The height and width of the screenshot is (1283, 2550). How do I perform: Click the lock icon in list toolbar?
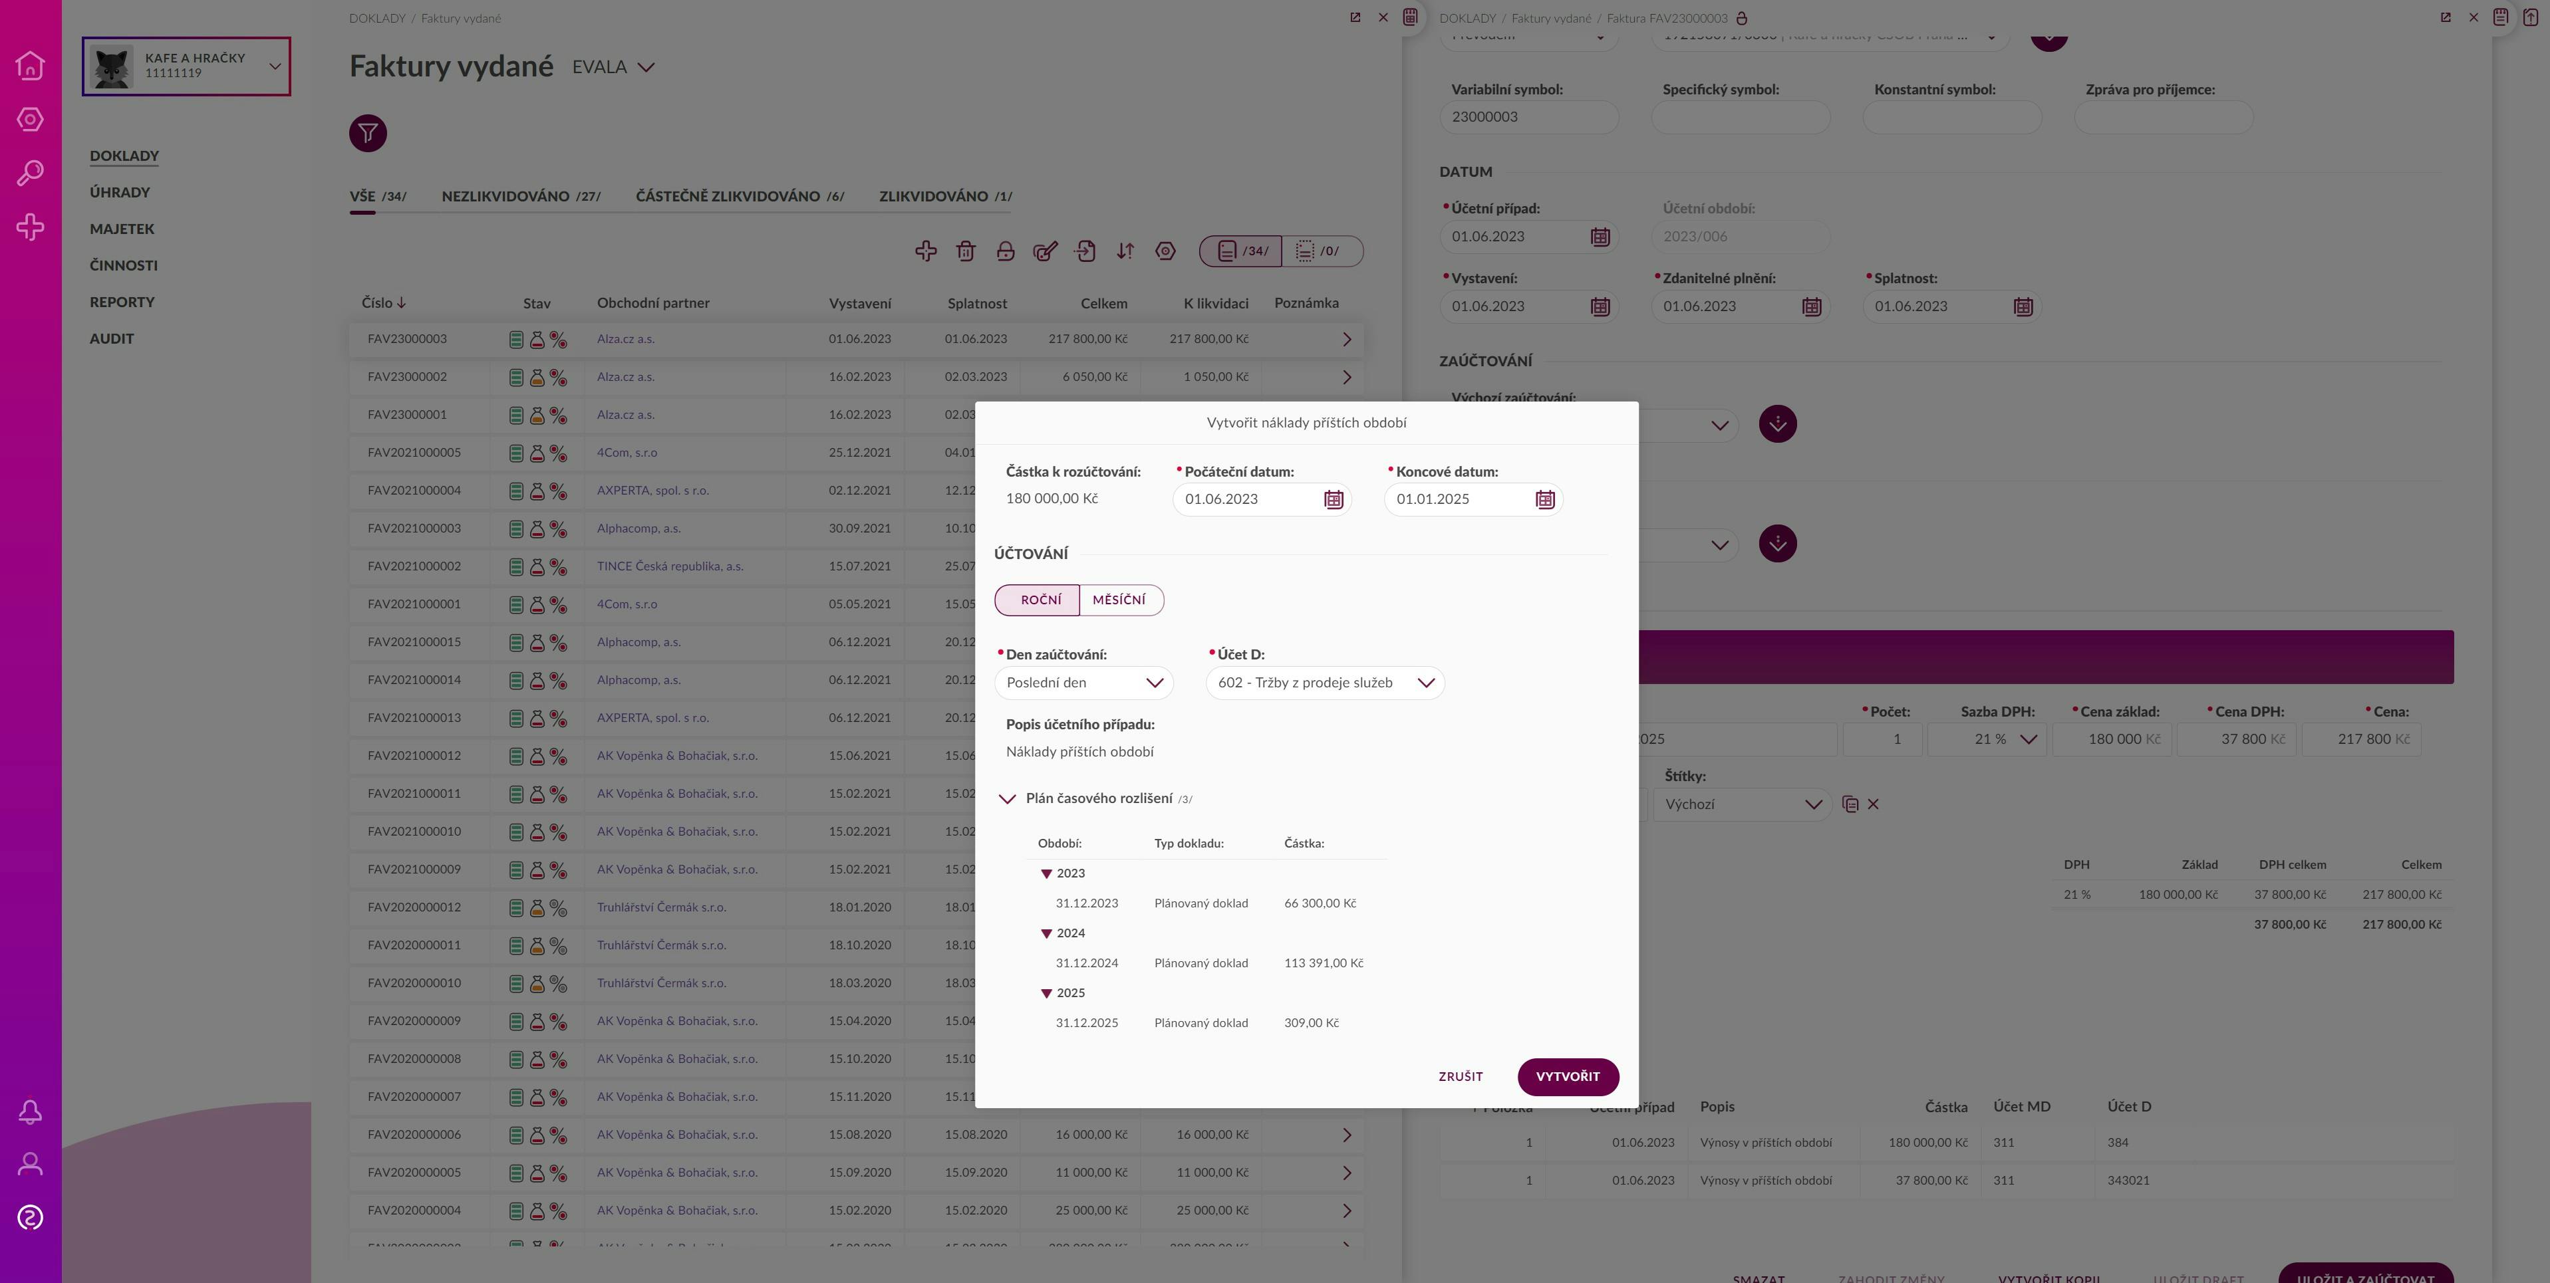1006,251
